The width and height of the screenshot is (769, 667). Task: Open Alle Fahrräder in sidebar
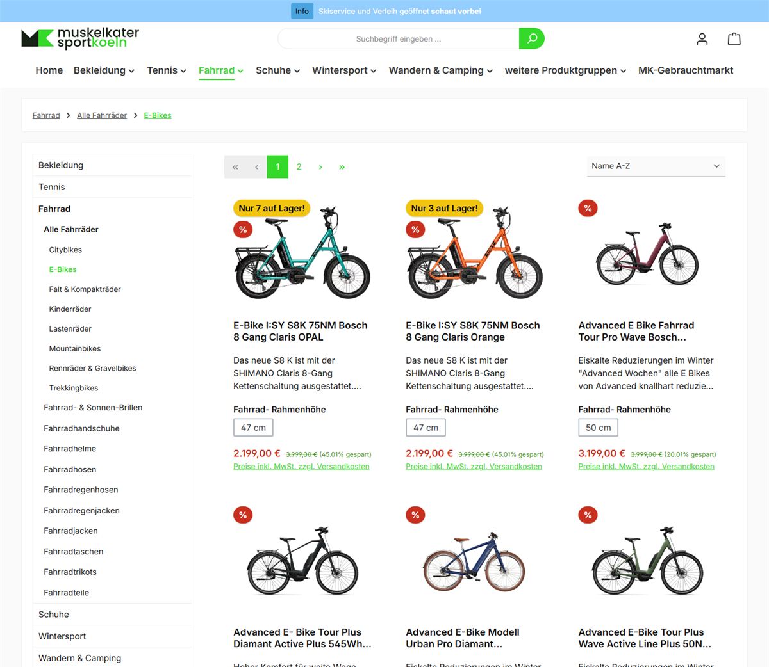pos(71,229)
